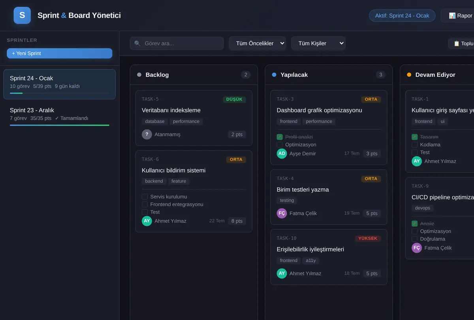The height and width of the screenshot is (320, 474).
Task: Click the question mark avatar on TASK-5
Action: [x=147, y=135]
